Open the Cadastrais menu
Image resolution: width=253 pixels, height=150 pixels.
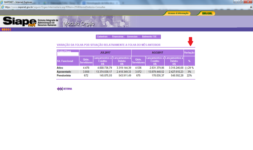pos(103,37)
